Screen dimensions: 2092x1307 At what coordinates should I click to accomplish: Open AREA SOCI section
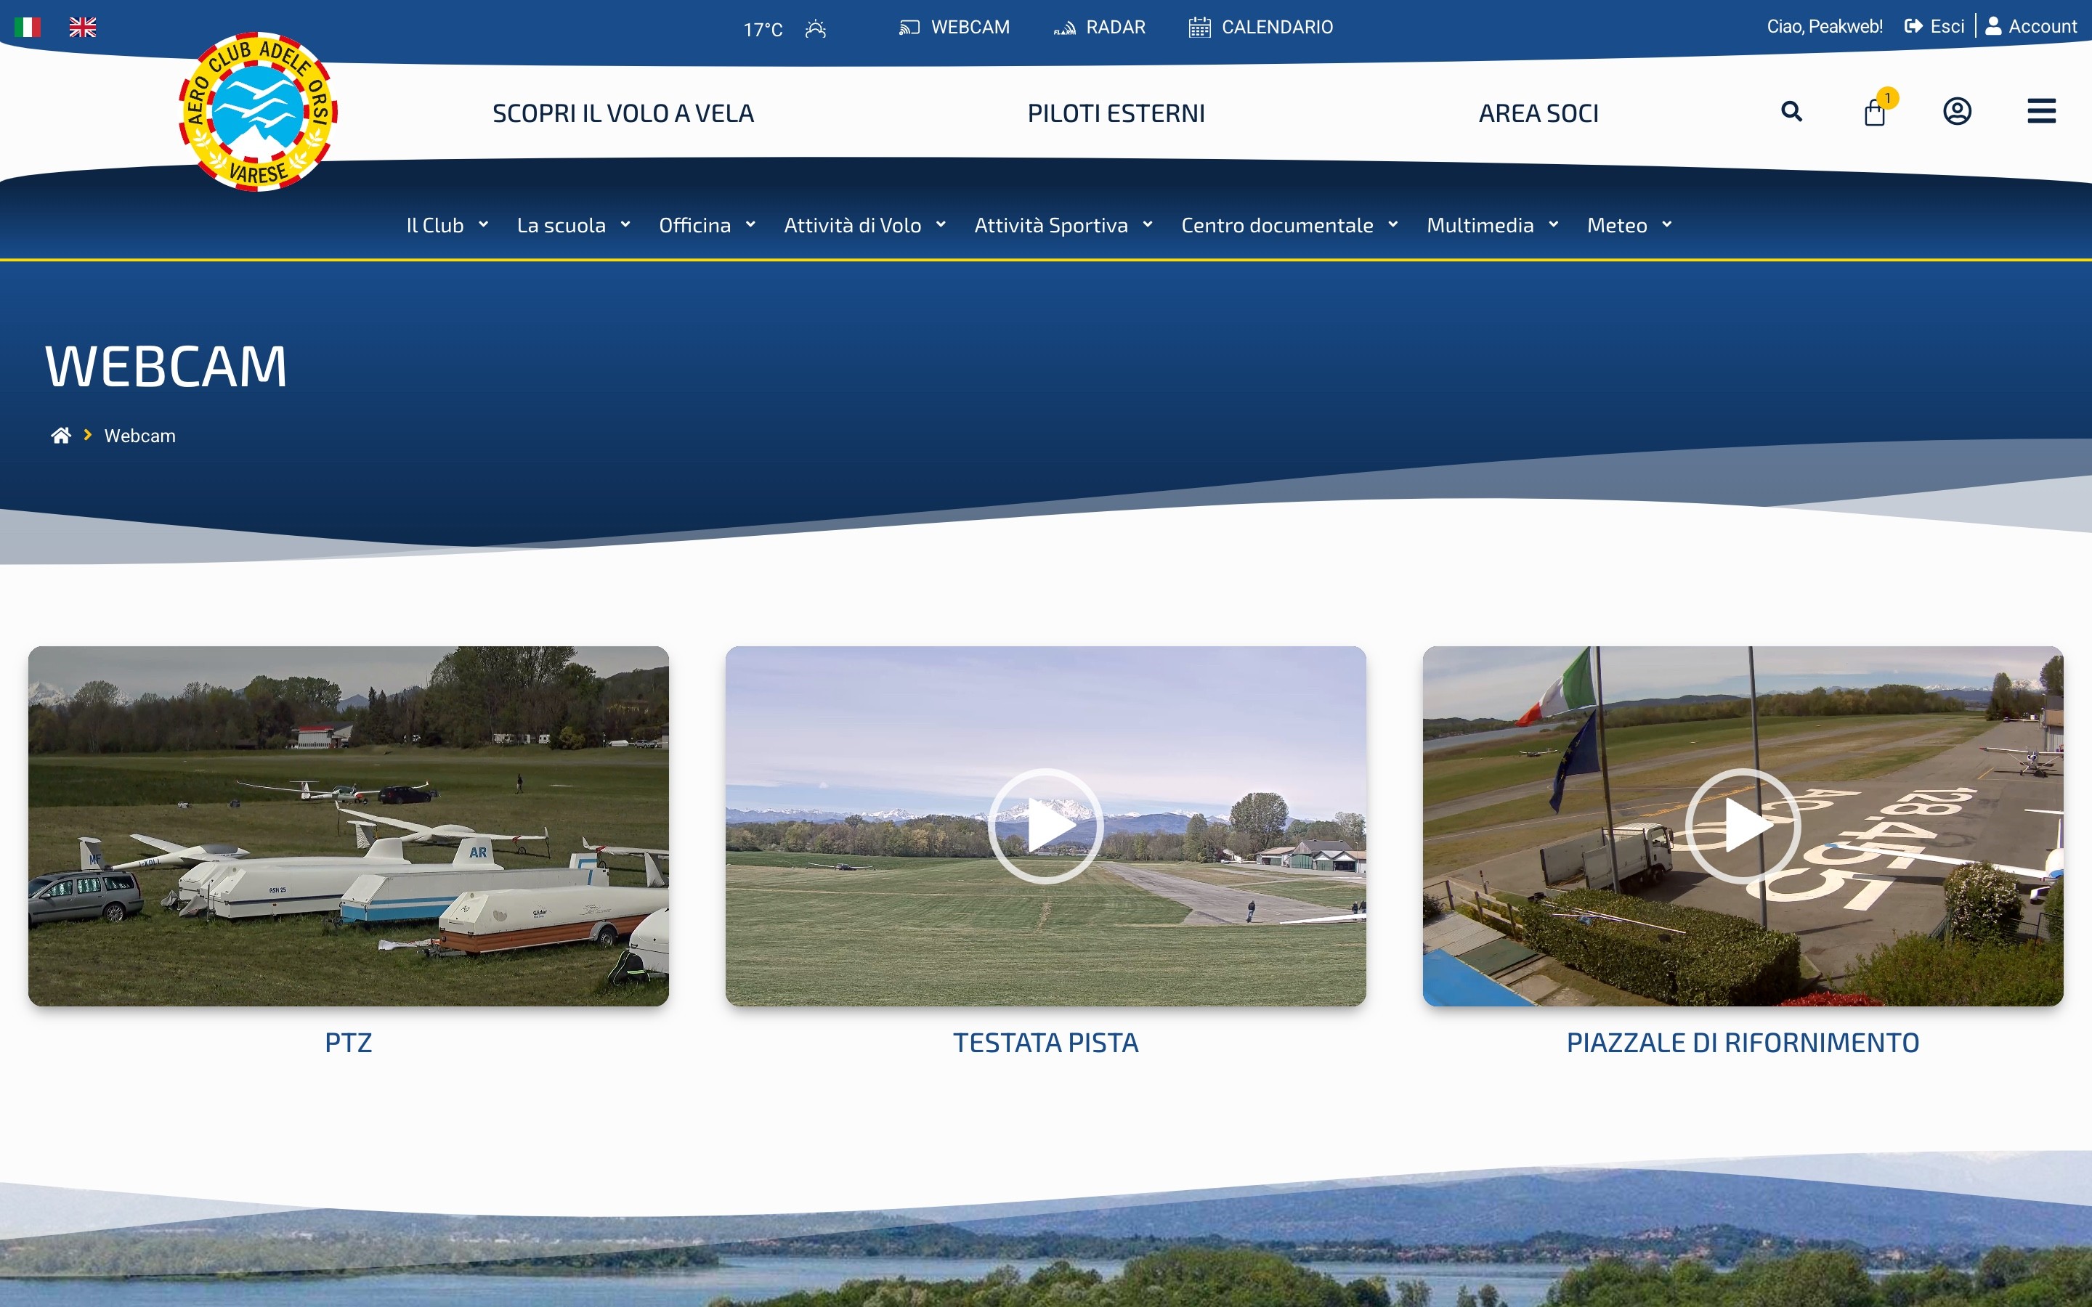(x=1538, y=113)
